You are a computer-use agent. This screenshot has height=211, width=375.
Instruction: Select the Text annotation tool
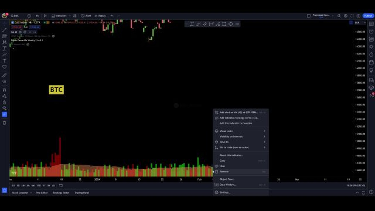pyautogui.click(x=4, y=61)
